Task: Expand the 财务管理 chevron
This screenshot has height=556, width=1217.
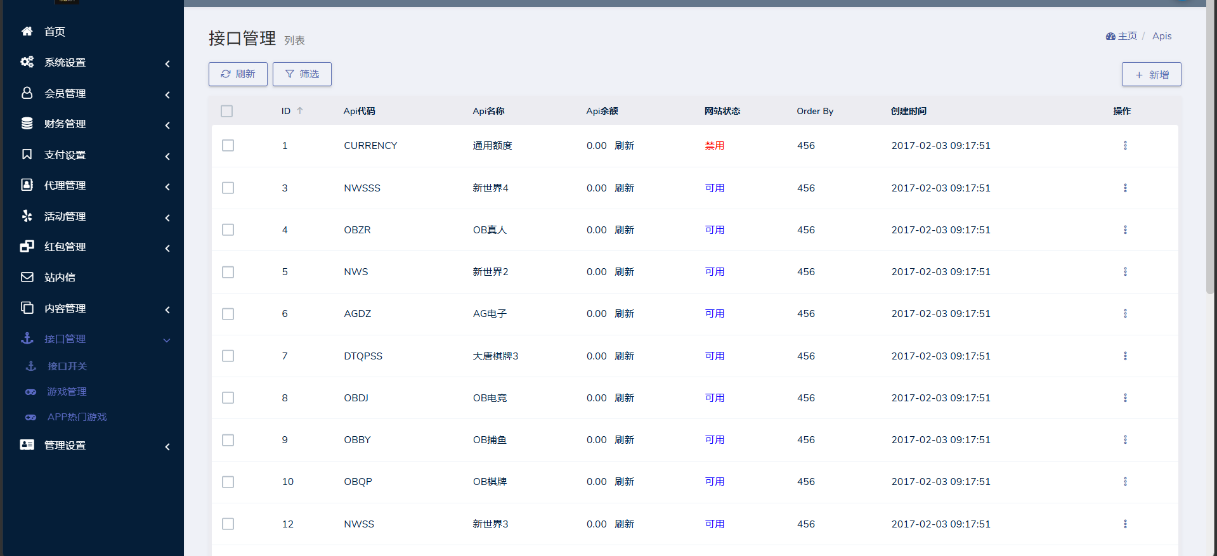Action: click(167, 125)
